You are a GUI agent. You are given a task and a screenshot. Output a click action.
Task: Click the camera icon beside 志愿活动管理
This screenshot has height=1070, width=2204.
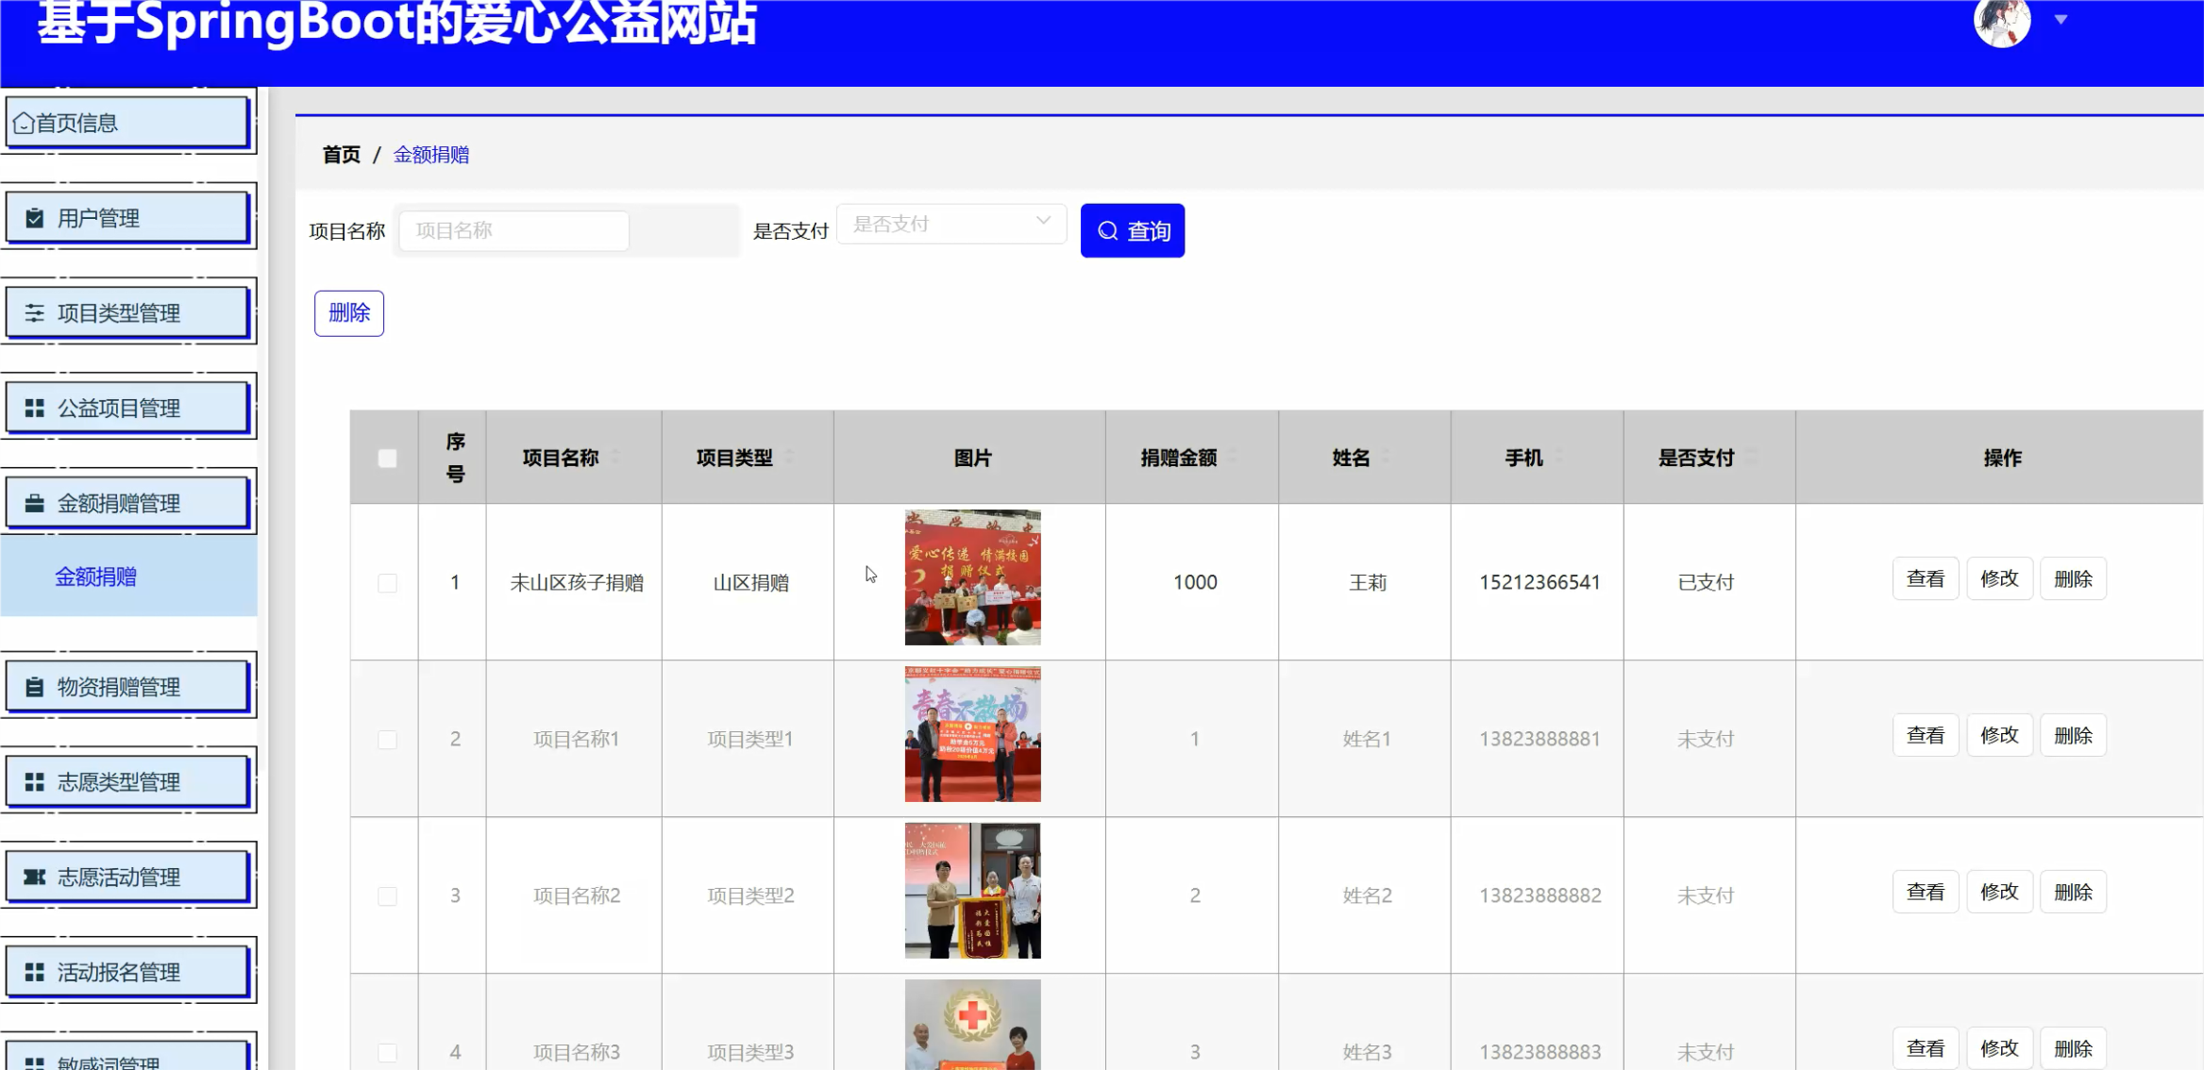pyautogui.click(x=35, y=878)
